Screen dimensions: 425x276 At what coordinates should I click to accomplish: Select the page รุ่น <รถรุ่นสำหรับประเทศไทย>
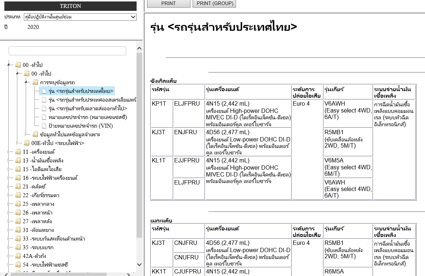point(81,91)
